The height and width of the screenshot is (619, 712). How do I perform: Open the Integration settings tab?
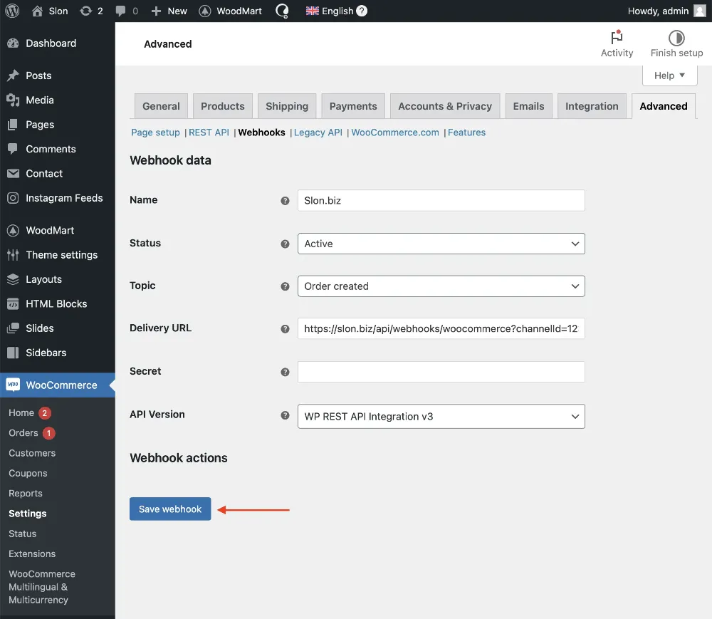pyautogui.click(x=592, y=106)
